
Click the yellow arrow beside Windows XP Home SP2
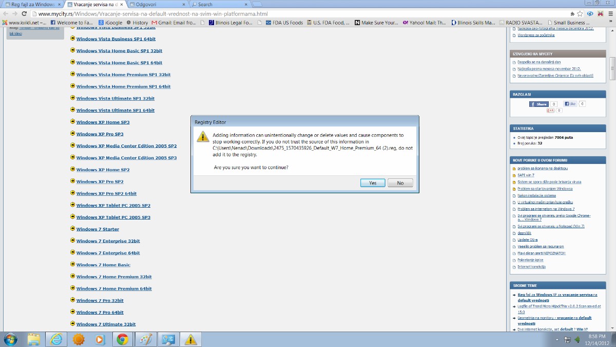pyautogui.click(x=72, y=169)
